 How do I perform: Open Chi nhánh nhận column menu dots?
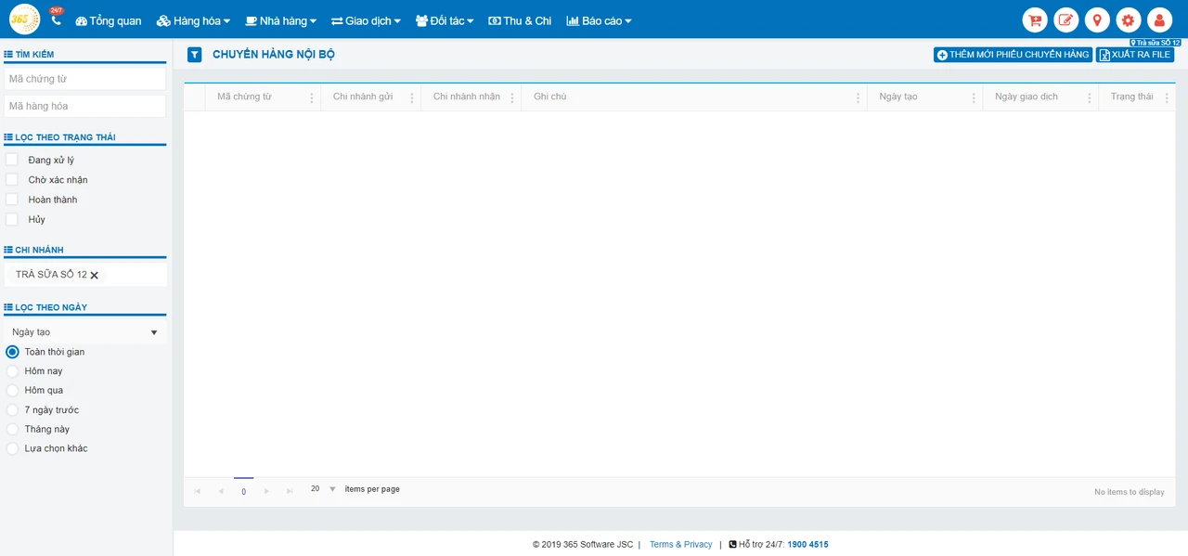tap(512, 97)
